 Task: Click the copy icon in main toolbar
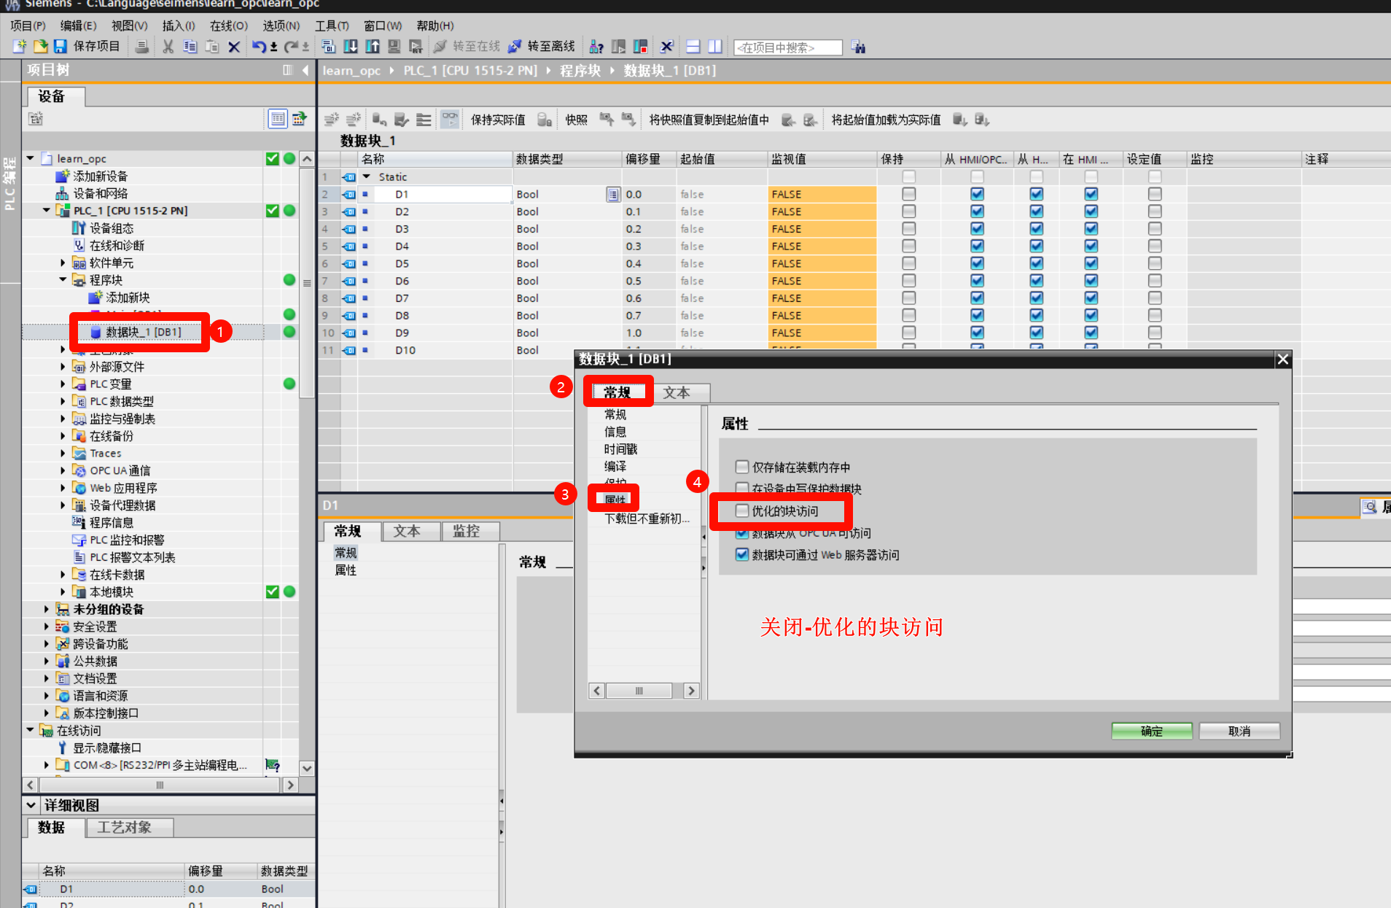pos(190,47)
